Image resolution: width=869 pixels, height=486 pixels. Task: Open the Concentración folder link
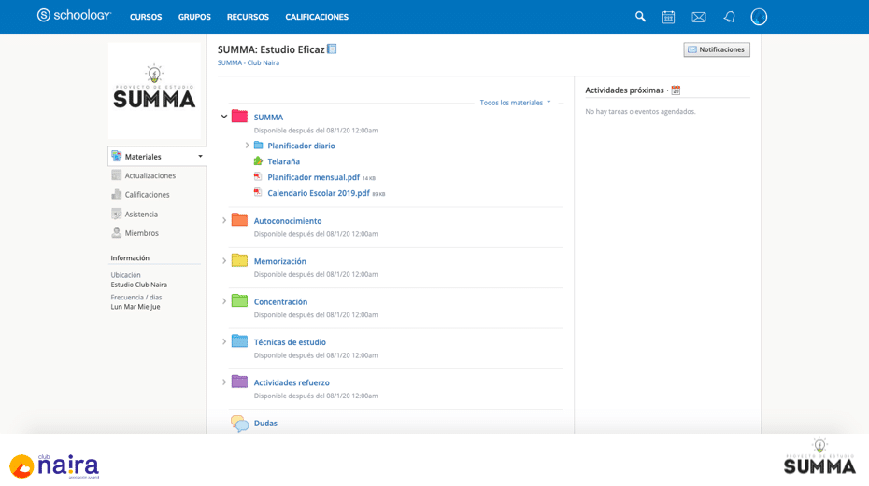(280, 301)
